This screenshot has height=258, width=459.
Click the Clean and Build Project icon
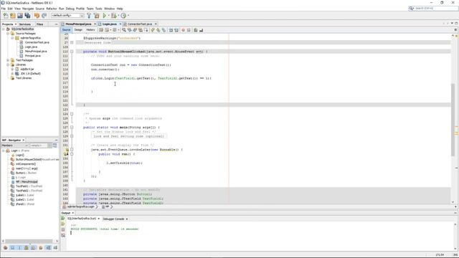click(97, 16)
